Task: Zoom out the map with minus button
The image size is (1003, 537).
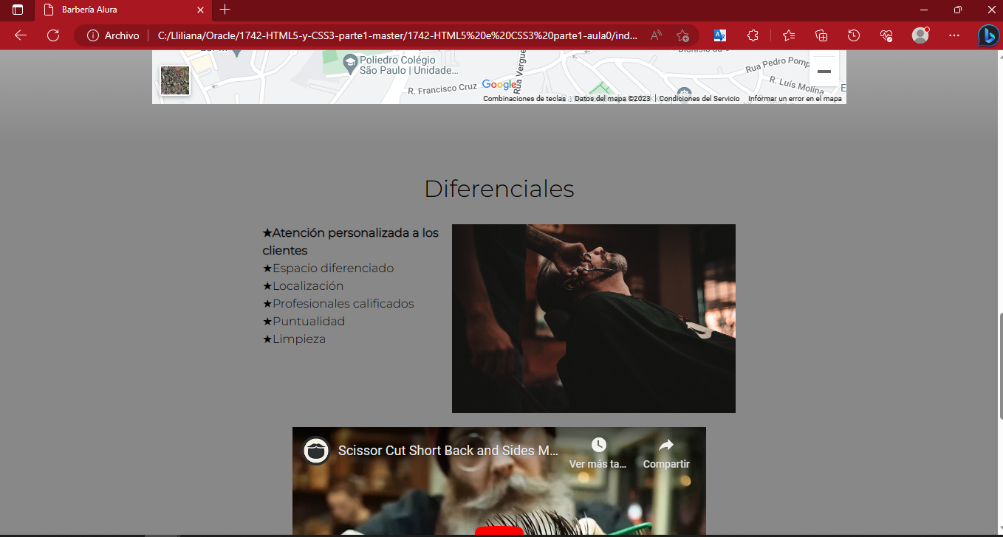Action: click(824, 72)
